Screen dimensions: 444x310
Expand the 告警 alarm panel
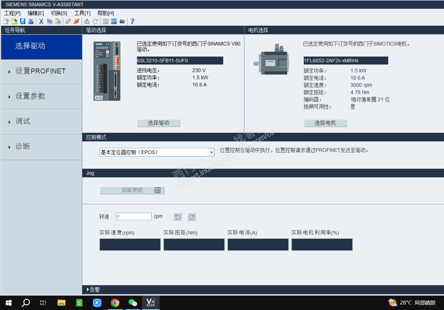pos(93,290)
